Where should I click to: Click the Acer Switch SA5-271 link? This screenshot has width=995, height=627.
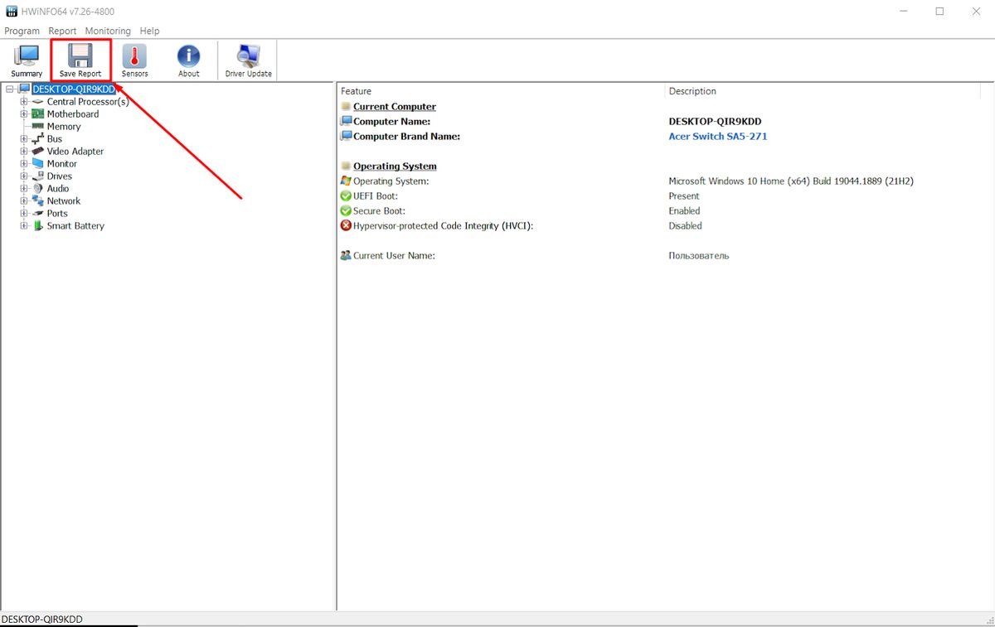717,137
